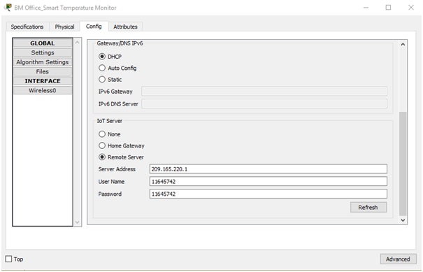Click the IoT Server group label

point(110,121)
